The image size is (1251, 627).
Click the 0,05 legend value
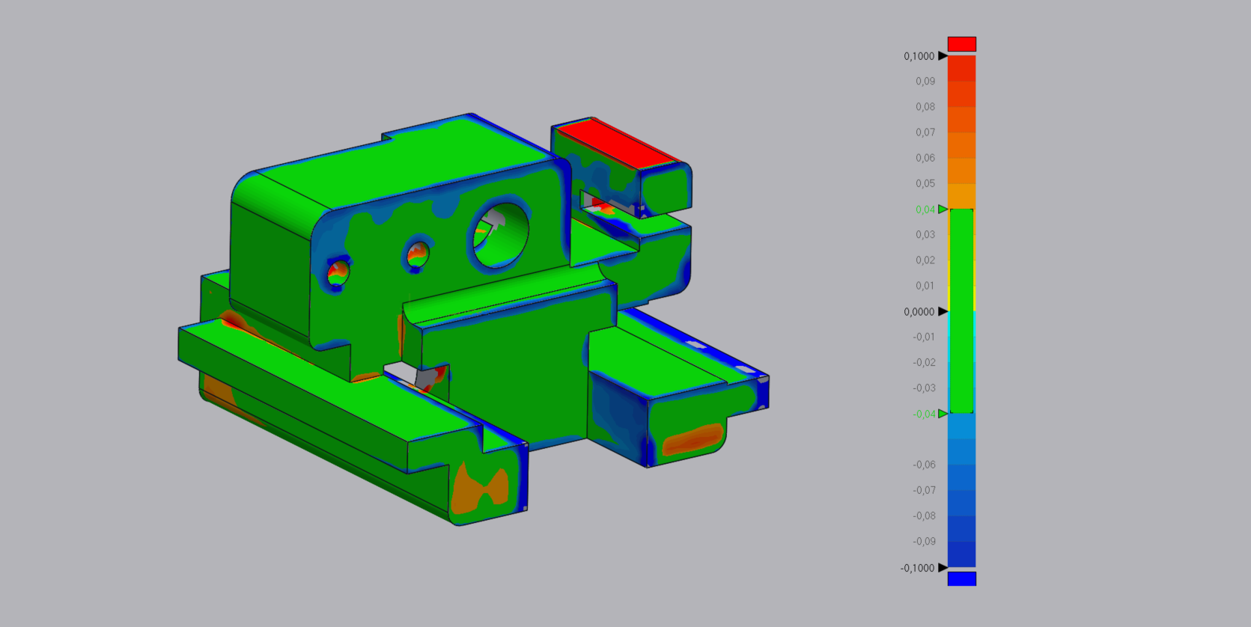[925, 183]
